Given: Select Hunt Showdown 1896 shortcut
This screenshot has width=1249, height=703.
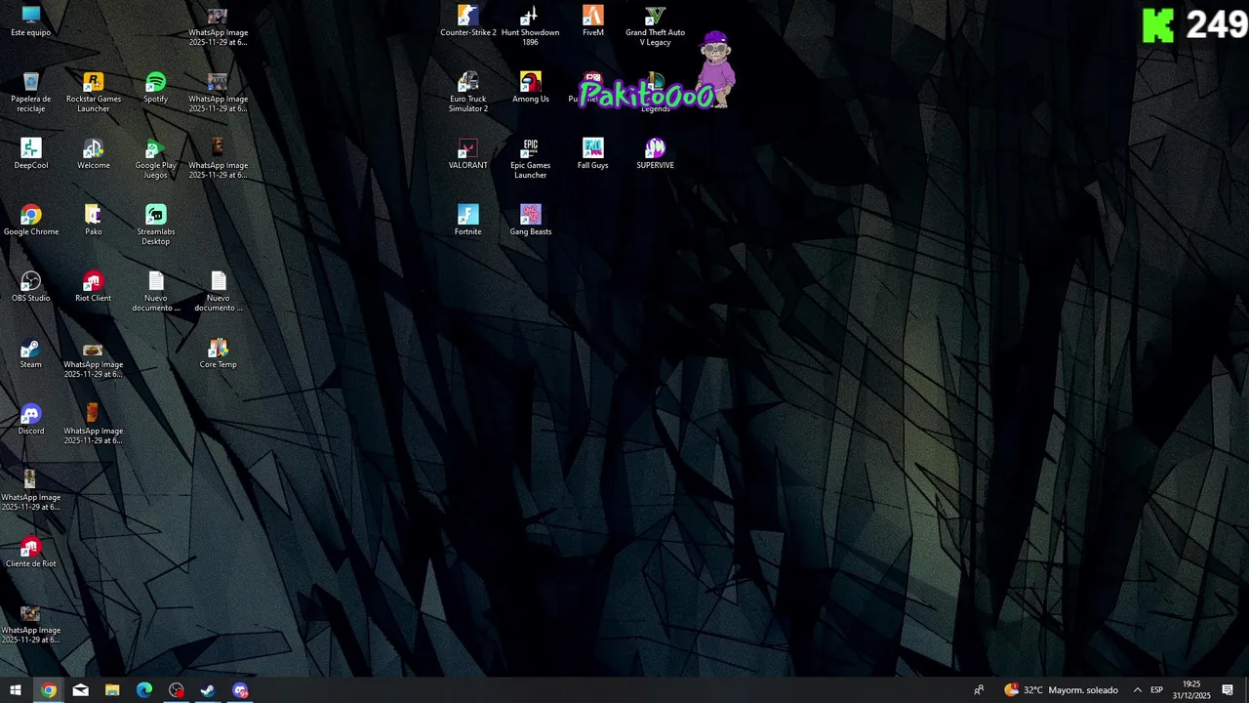Looking at the screenshot, I should [x=531, y=25].
